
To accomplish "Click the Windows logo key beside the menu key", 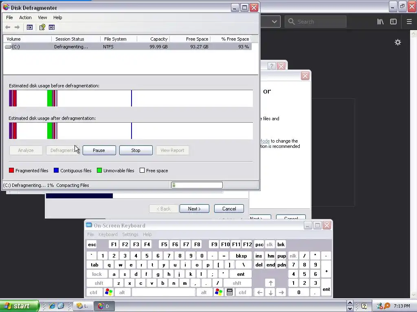I will pos(219,292).
